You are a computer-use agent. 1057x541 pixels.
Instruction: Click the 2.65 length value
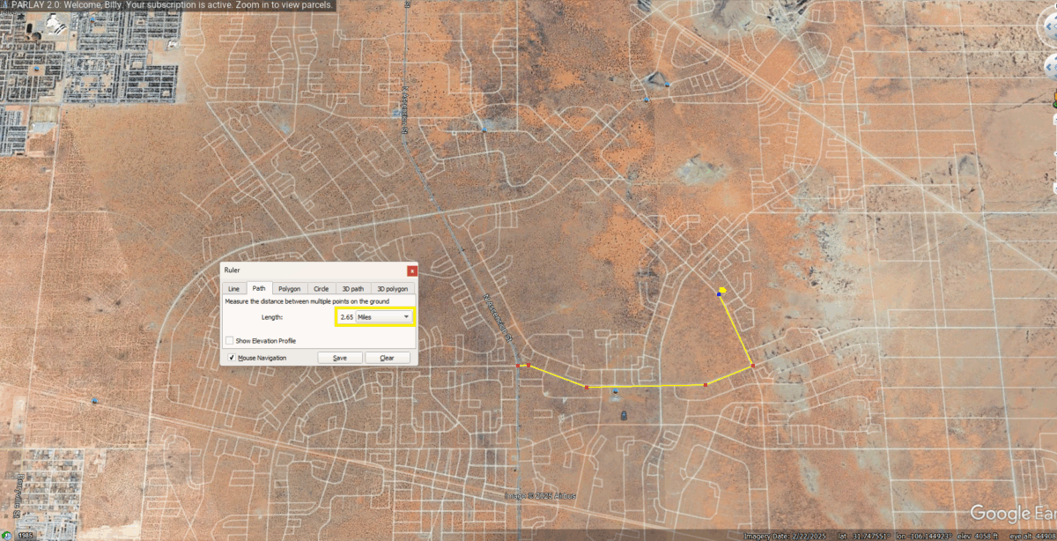346,316
